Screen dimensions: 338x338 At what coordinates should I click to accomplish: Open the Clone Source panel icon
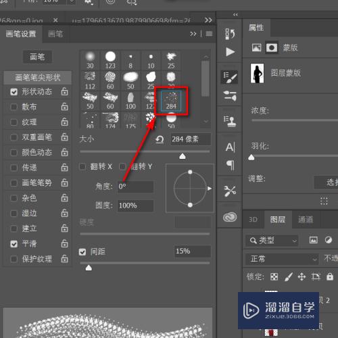tap(229, 121)
